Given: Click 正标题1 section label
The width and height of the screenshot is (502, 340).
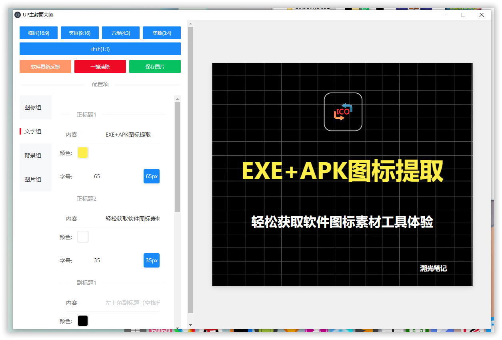Looking at the screenshot, I should tap(86, 115).
